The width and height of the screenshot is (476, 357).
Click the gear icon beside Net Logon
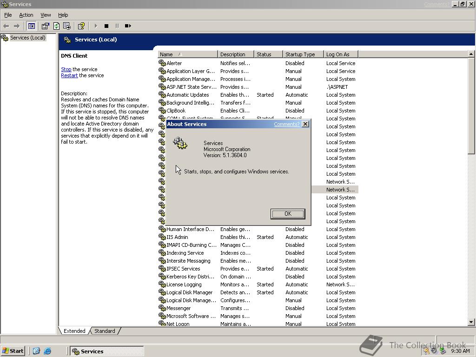coord(162,323)
